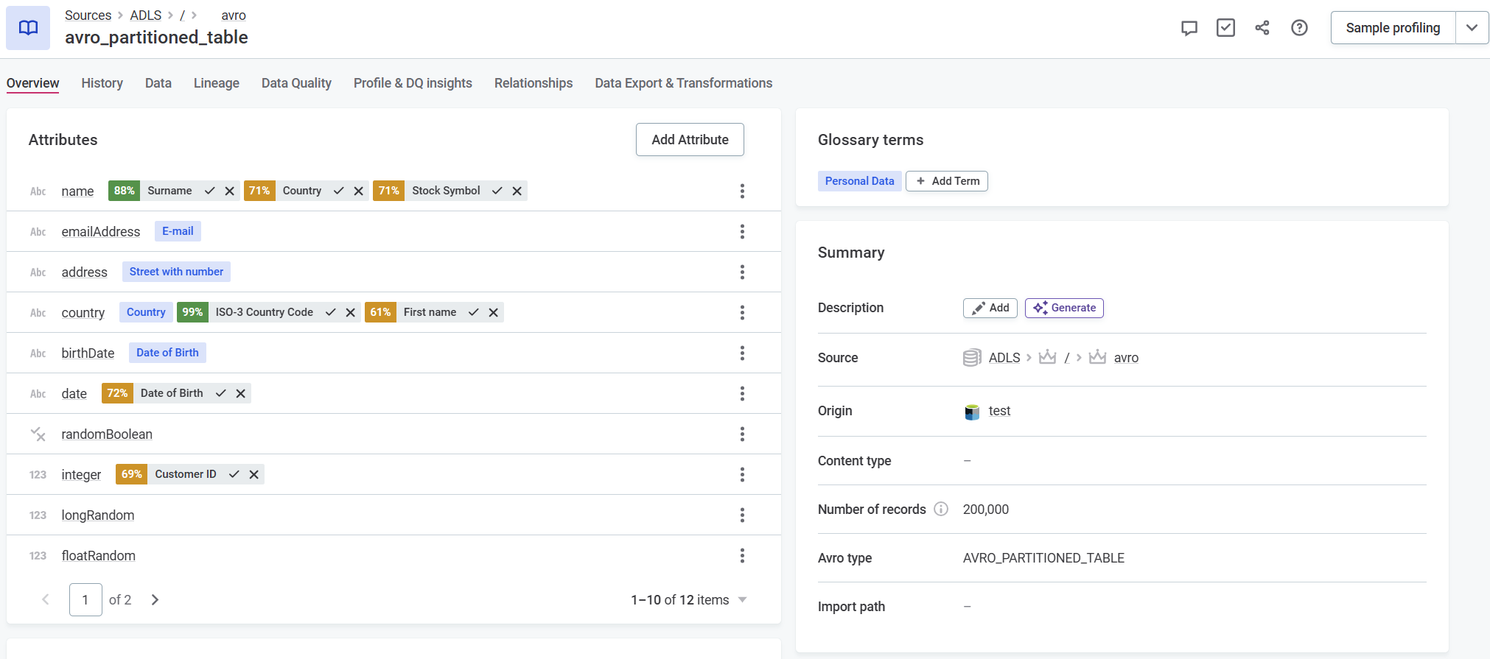The width and height of the screenshot is (1490, 659).
Task: Open the help question mark icon
Action: point(1299,28)
